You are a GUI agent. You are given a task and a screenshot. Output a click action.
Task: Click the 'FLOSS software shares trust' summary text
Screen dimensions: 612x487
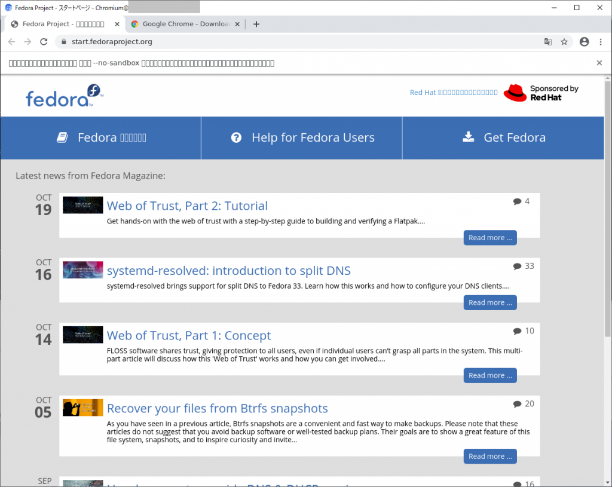click(314, 355)
